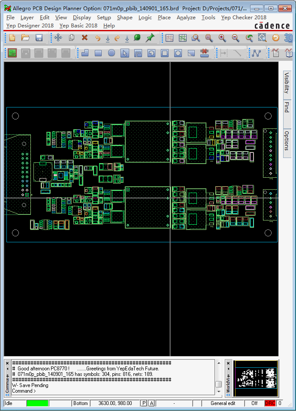
Task: Click the Copy icon in toolbar
Action: click(72, 38)
